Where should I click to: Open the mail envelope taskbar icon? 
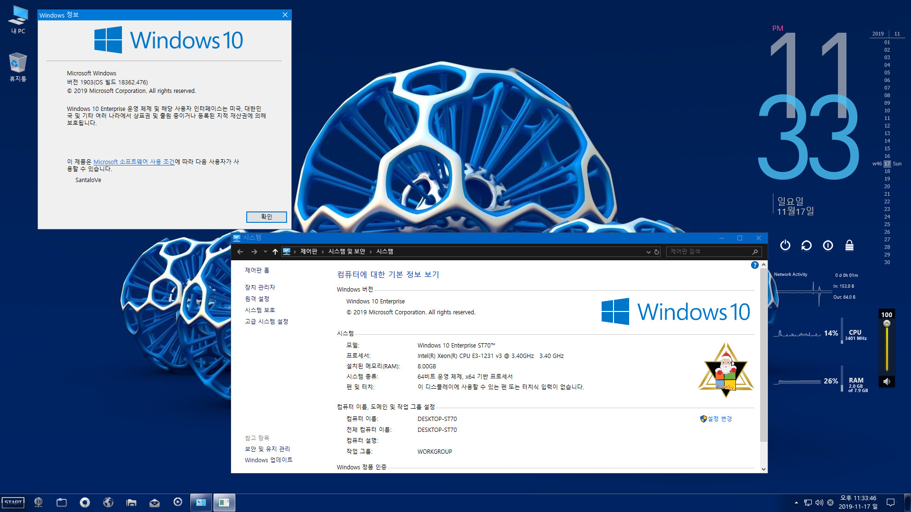coord(155,503)
